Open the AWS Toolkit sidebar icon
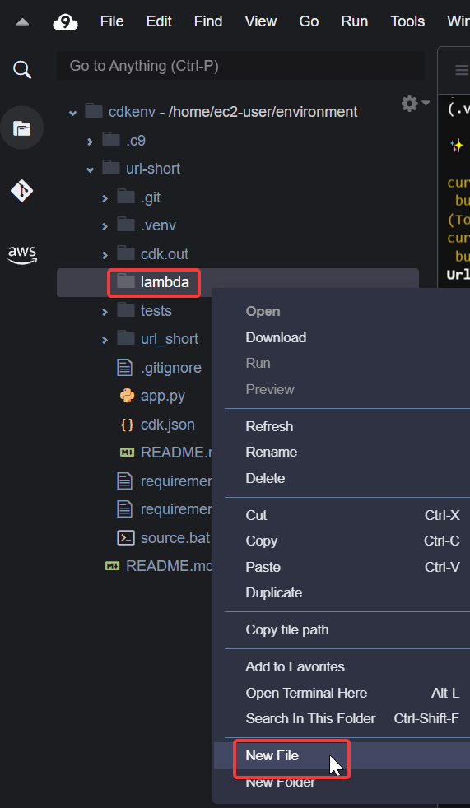 coord(22,254)
